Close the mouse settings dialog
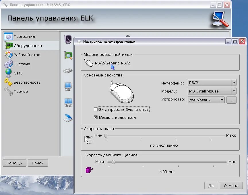 tap(242, 42)
